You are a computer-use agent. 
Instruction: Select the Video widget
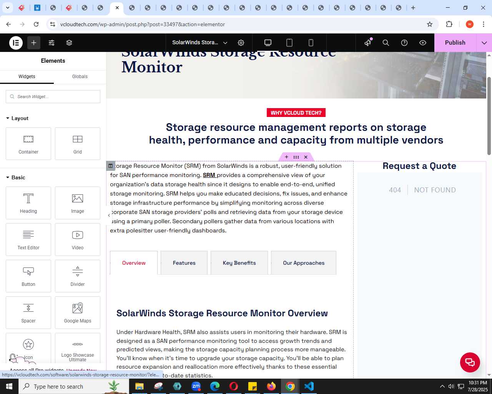[78, 239]
